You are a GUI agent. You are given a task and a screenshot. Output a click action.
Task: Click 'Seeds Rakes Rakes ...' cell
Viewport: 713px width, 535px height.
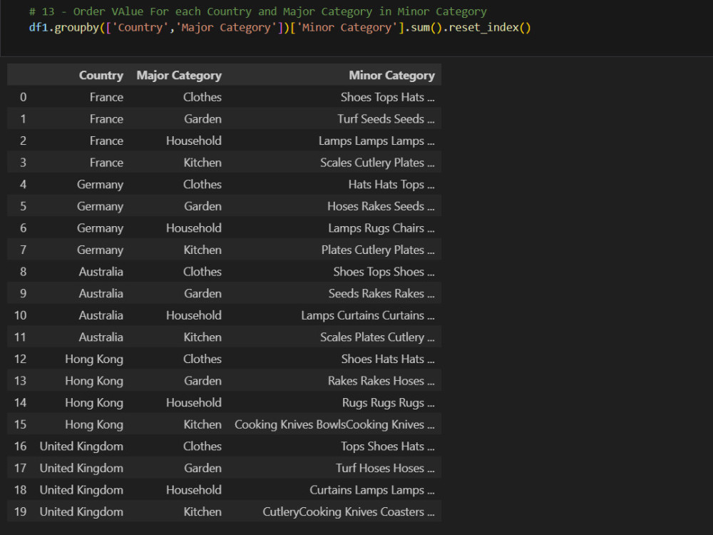381,293
